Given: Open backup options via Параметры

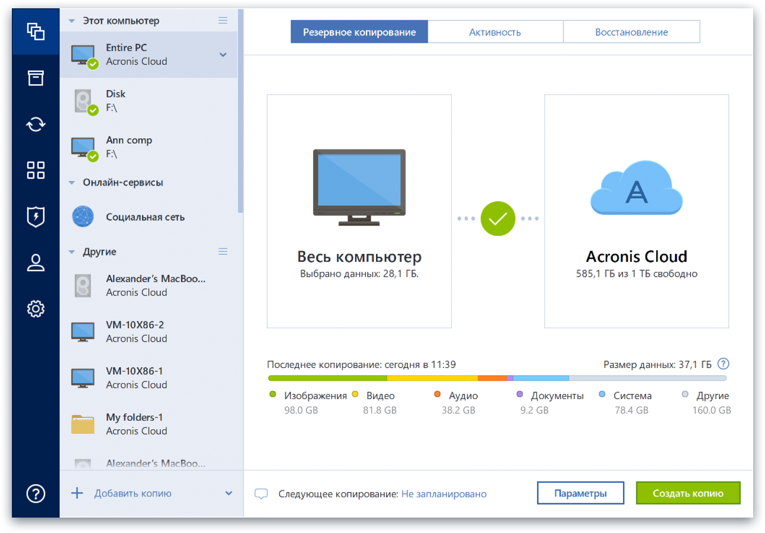Looking at the screenshot, I should tap(580, 493).
